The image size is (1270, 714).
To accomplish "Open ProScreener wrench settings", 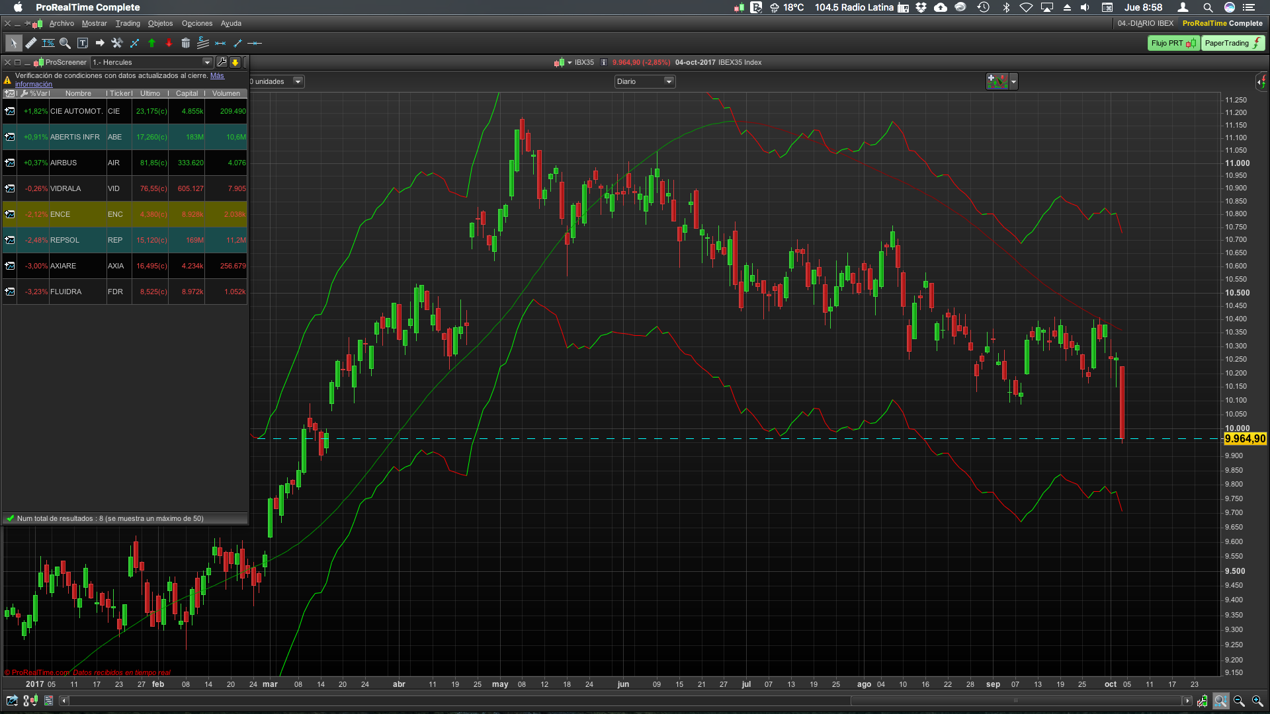I will pyautogui.click(x=222, y=62).
